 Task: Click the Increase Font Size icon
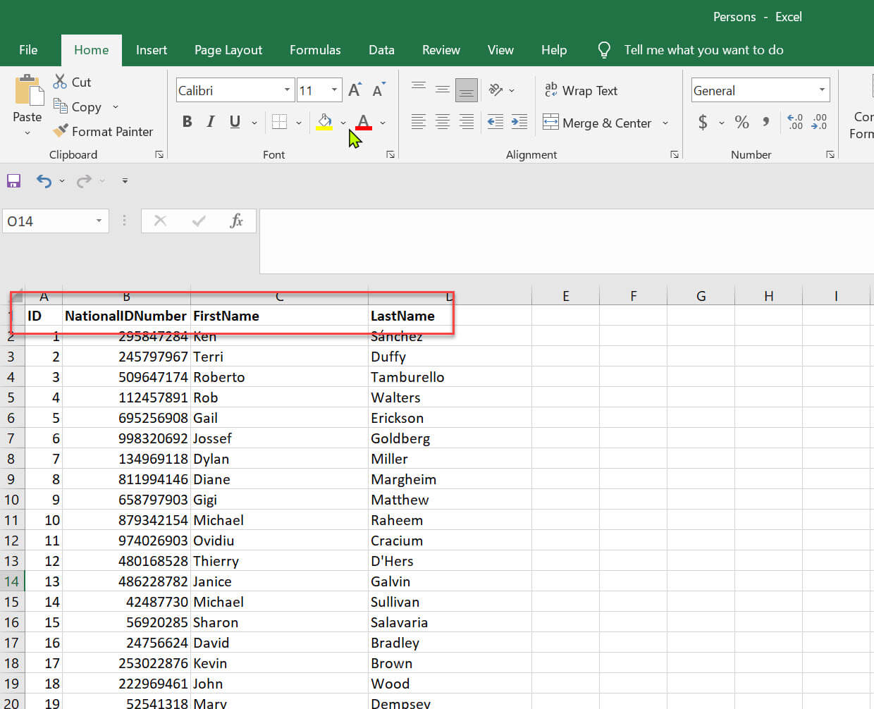point(355,90)
